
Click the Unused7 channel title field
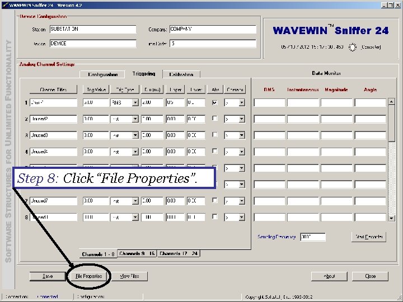(x=53, y=201)
